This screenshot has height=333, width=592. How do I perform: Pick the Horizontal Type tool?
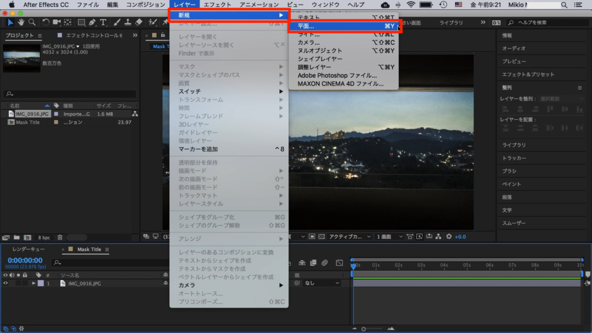(x=103, y=23)
